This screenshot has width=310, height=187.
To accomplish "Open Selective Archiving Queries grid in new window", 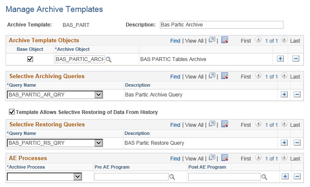I will pos(212,76).
